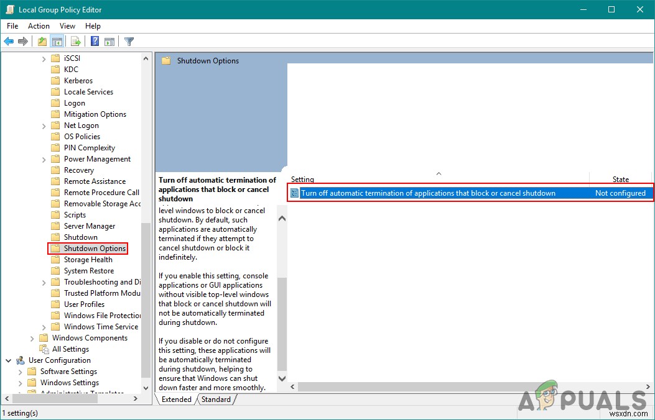655x420 pixels.
Task: Expand the Windows Settings node
Action: click(x=20, y=383)
